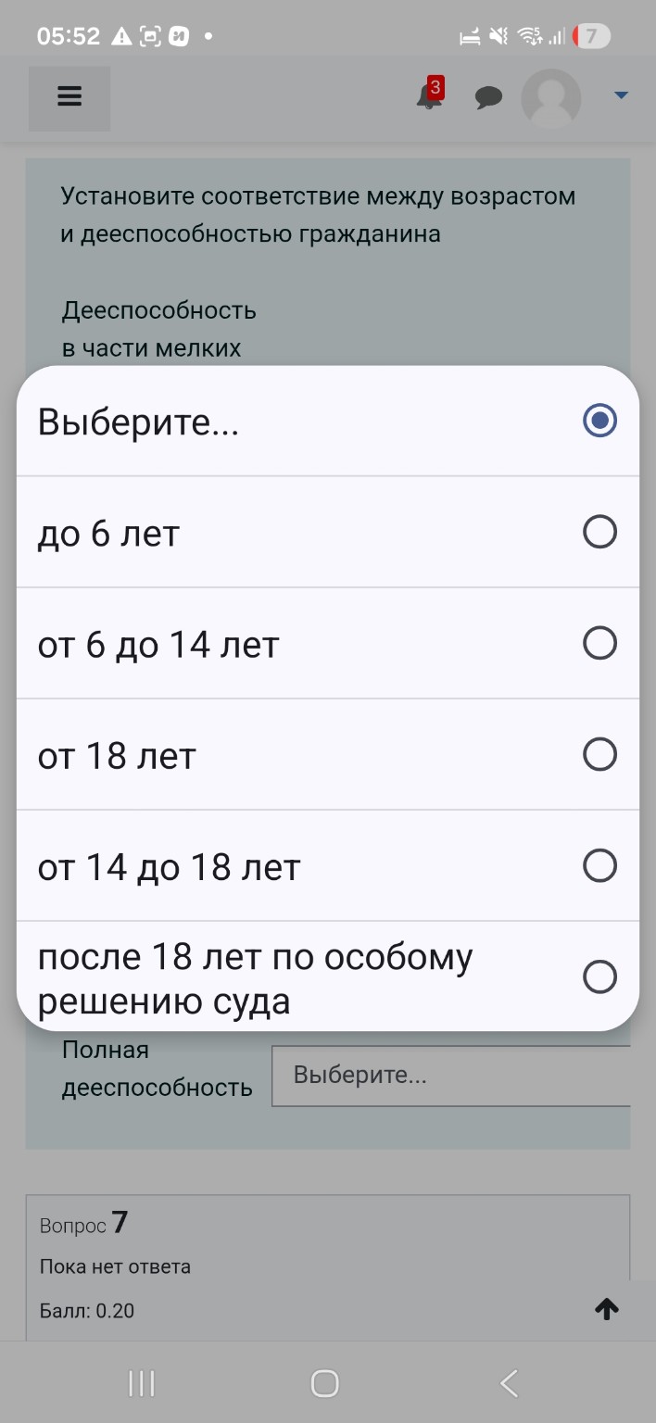Tap the Wi-Fi status icon
The image size is (656, 1423).
tap(529, 34)
